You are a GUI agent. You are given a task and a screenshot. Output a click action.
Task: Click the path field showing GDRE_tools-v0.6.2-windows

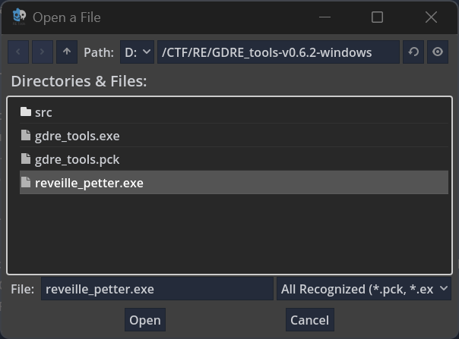click(x=278, y=52)
